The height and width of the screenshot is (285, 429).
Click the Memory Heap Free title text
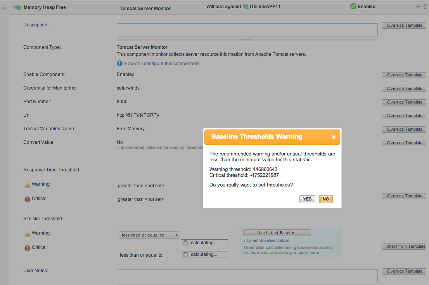point(45,7)
